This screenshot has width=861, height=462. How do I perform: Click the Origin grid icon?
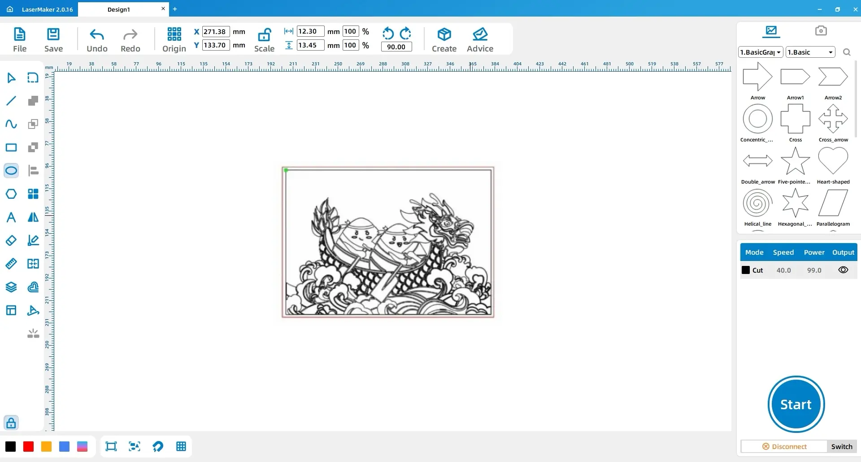coord(174,34)
